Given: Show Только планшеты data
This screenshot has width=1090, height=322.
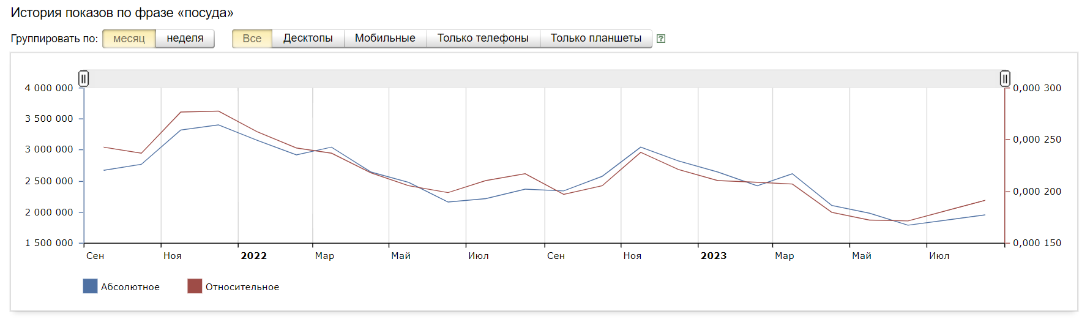Looking at the screenshot, I should click(x=595, y=39).
